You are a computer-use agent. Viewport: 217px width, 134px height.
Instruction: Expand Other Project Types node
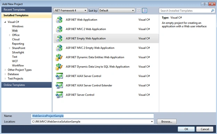(x=5, y=70)
